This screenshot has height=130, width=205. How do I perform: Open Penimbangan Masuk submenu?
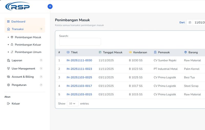(x=28, y=37)
